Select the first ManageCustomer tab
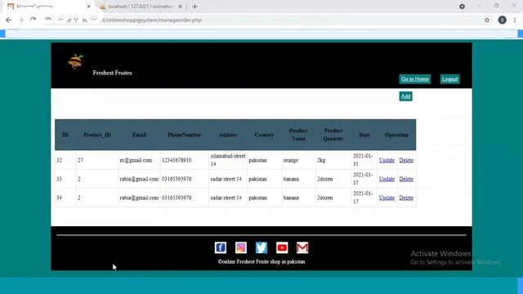523x294 pixels. click(x=49, y=7)
